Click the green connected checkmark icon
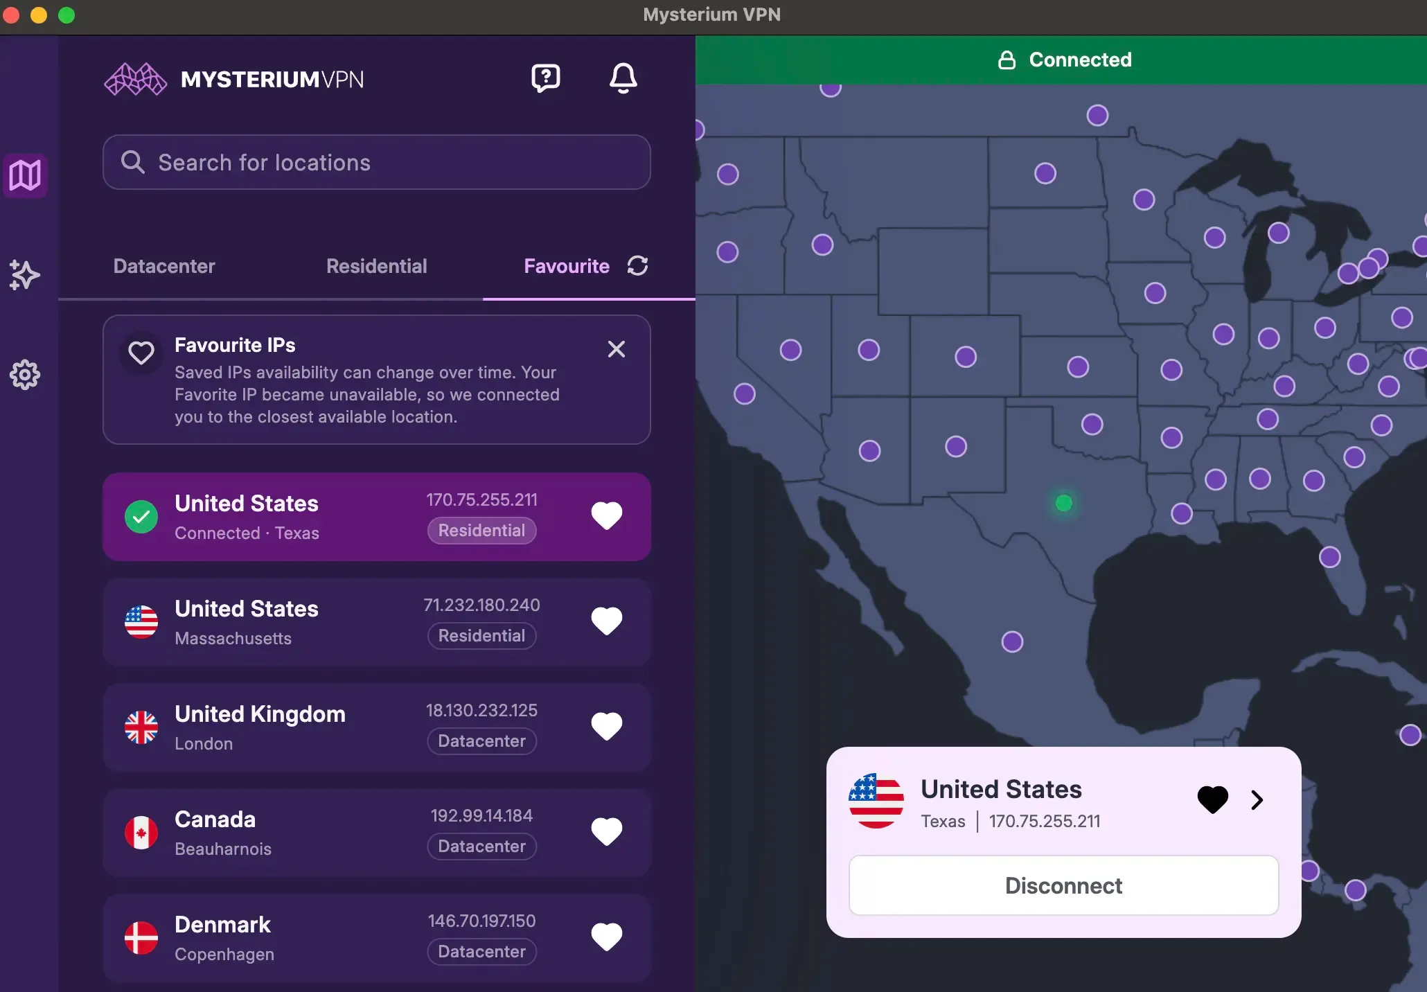The width and height of the screenshot is (1427, 992). pos(141,517)
